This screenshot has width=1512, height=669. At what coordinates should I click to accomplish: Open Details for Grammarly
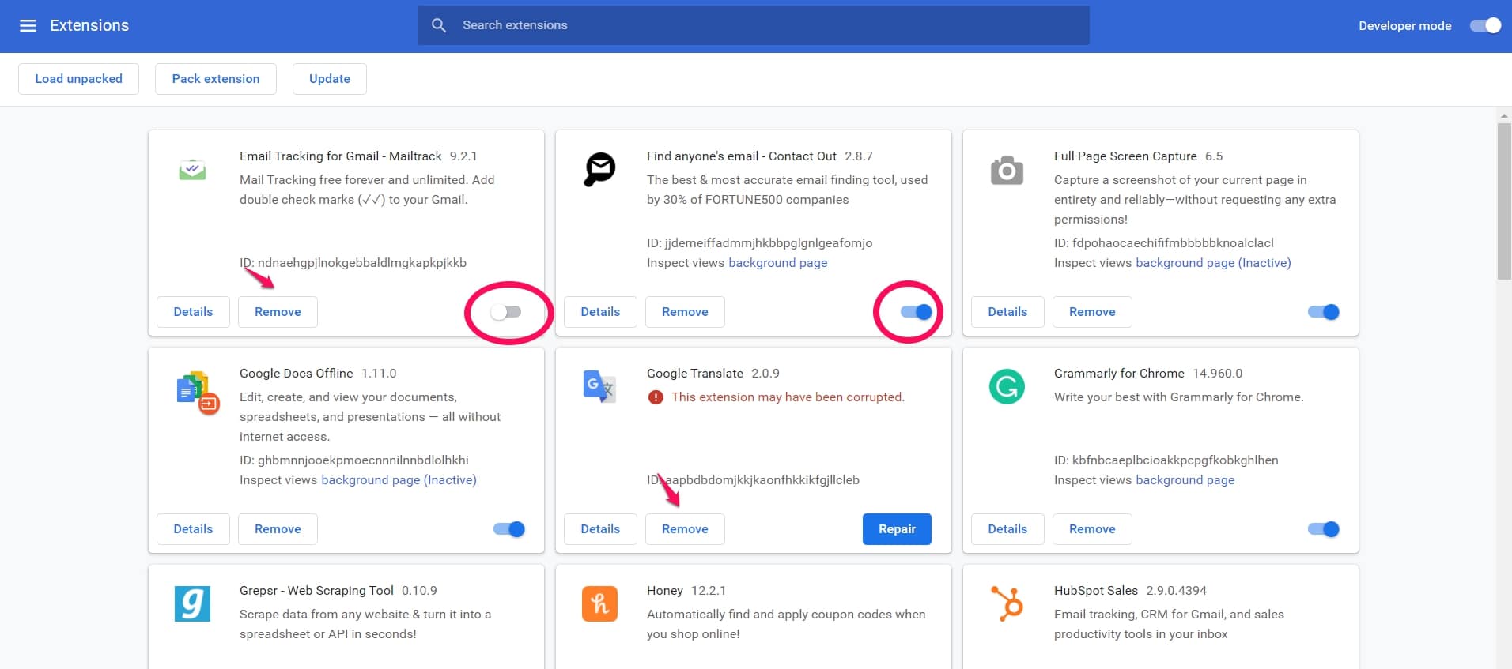1007,529
